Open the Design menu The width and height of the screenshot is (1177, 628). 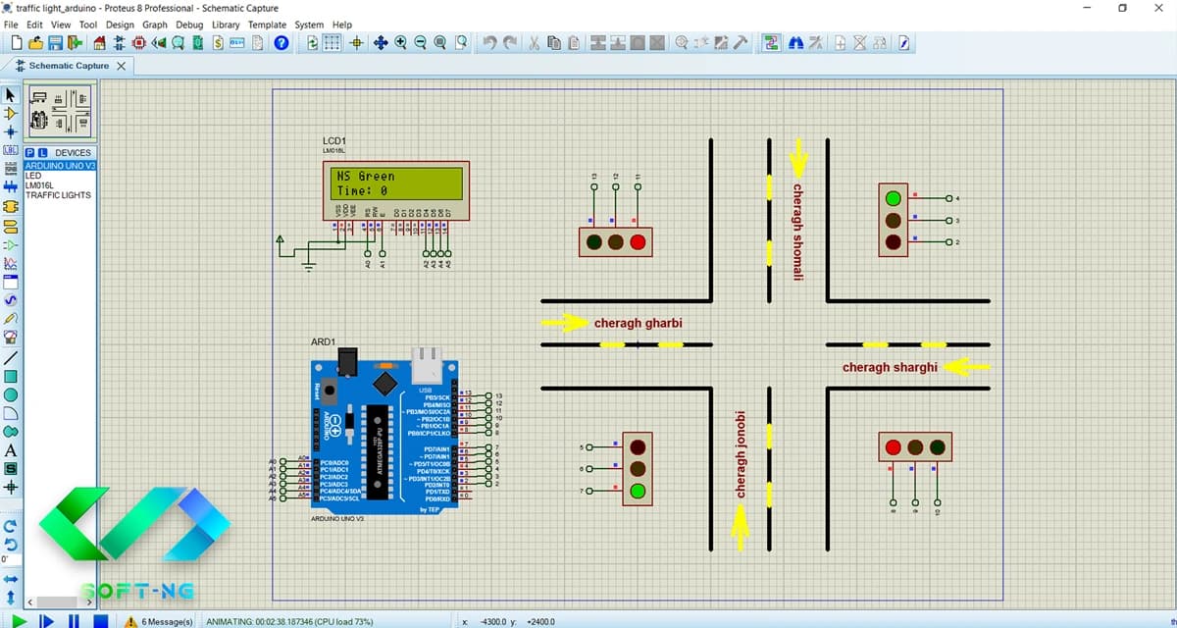(120, 25)
